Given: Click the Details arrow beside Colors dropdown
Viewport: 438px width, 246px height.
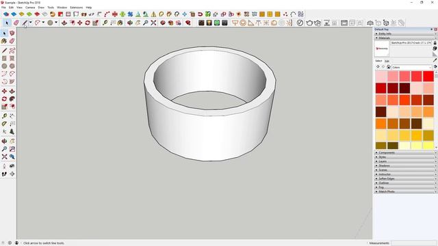Looking at the screenshot, I should 435,67.
